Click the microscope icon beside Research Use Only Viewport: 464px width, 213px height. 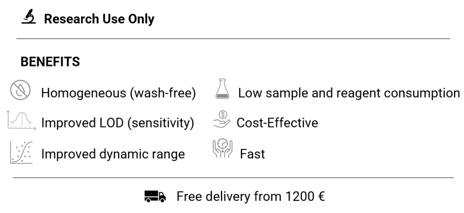[29, 19]
